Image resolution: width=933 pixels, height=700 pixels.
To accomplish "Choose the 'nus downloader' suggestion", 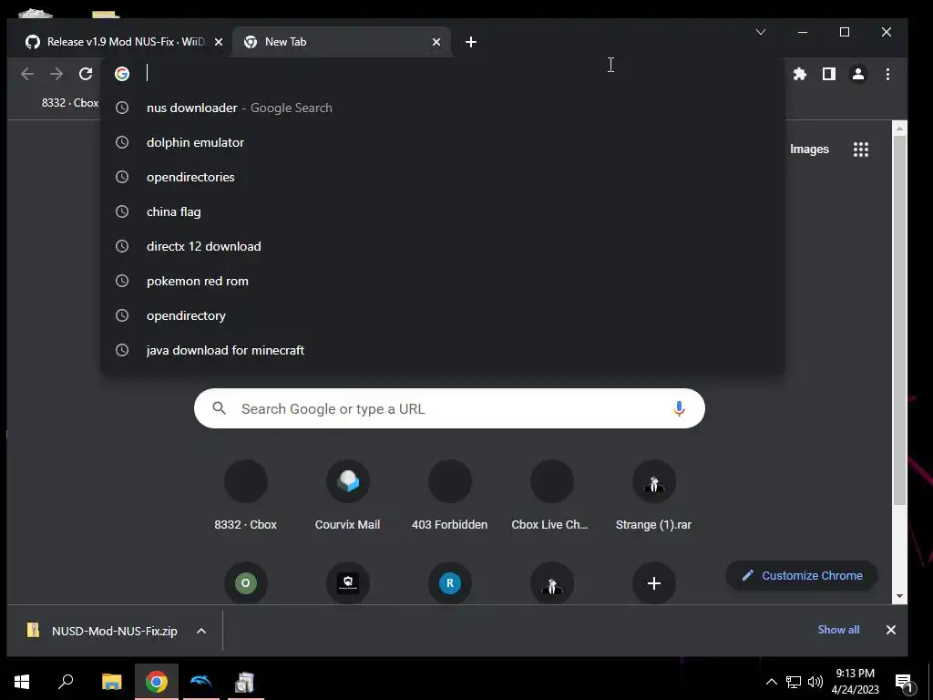I will 443,108.
